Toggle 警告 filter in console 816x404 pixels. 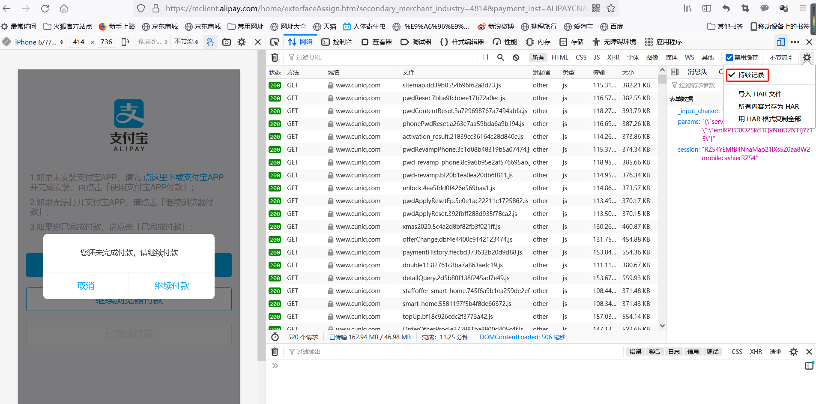655,352
